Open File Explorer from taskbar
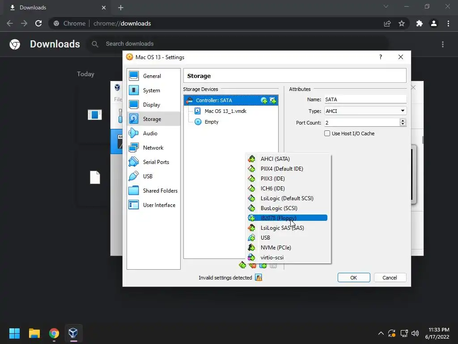The image size is (458, 344). tap(34, 333)
